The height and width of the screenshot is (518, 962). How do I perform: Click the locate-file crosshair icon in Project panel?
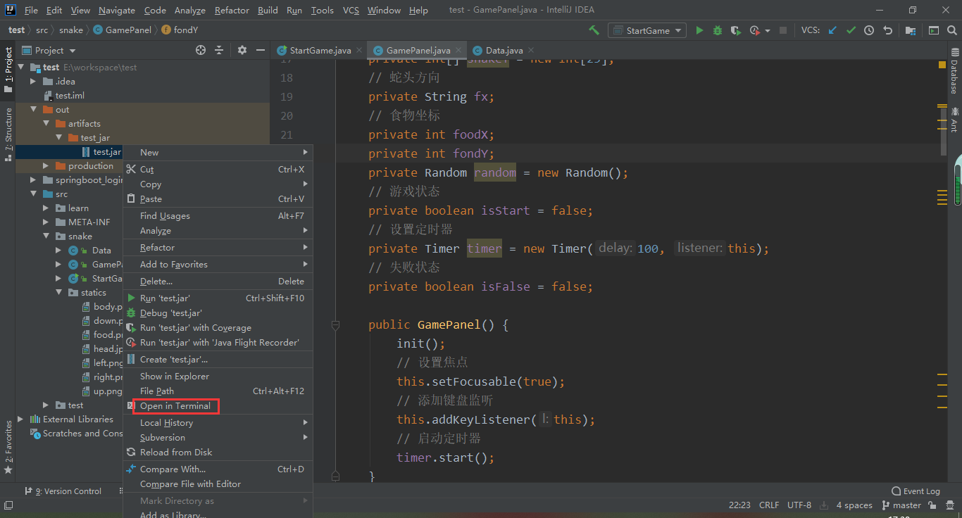[x=201, y=50]
